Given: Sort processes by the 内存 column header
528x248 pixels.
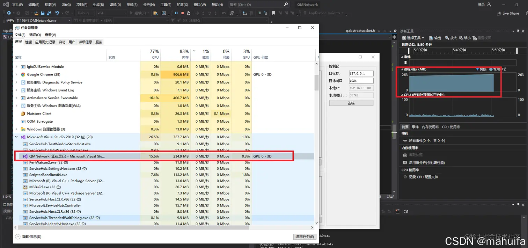Looking at the screenshot, I should pyautogui.click(x=176, y=54).
